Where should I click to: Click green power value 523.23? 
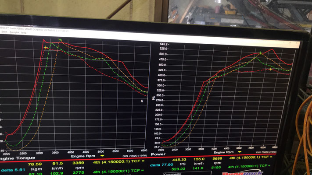coord(178,169)
